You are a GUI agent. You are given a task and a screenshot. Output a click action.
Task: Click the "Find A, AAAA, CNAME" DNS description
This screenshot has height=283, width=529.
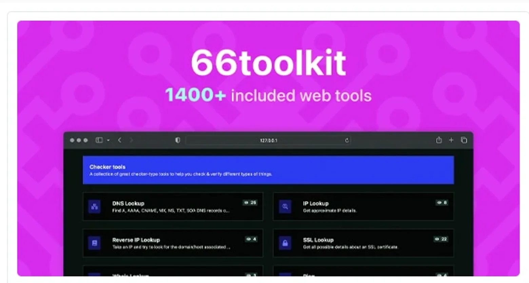pyautogui.click(x=171, y=211)
